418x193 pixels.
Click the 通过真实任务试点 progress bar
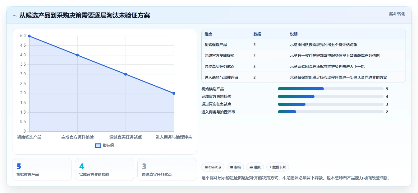coord(330,104)
